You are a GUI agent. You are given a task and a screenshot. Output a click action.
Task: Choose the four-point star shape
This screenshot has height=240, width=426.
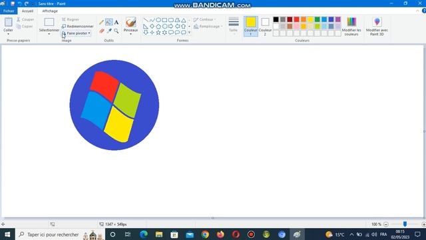tap(152, 33)
